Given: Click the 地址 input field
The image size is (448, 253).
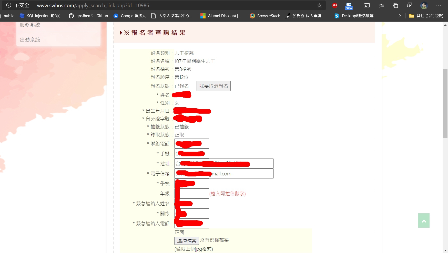Looking at the screenshot, I should tap(224, 164).
